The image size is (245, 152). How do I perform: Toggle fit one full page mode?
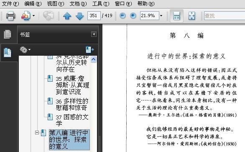[191, 16]
